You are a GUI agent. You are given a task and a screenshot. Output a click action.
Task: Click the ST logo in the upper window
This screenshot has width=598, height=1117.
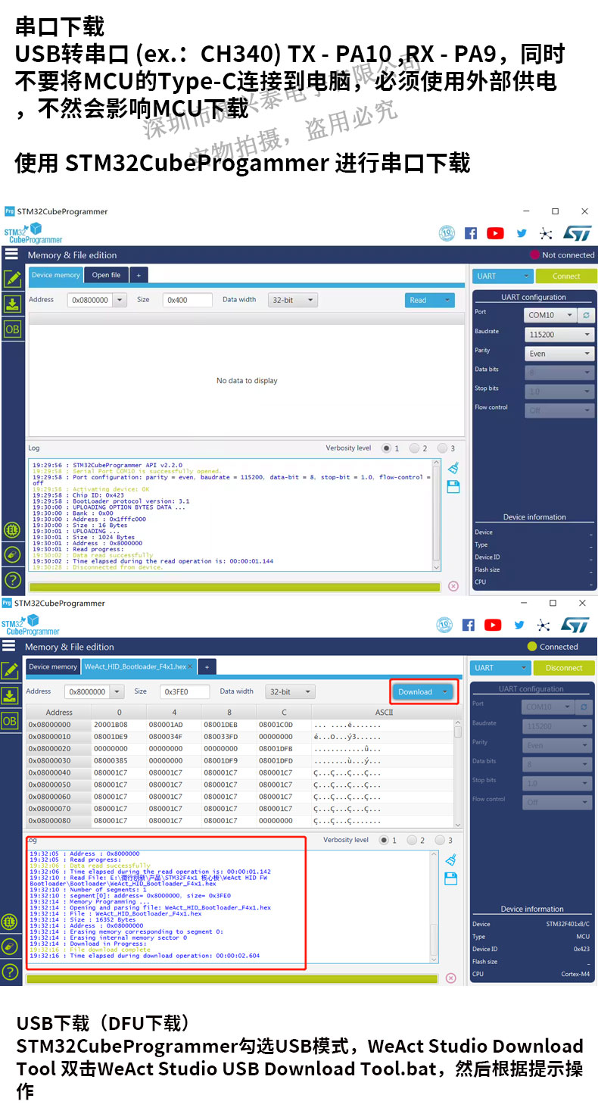pyautogui.click(x=578, y=233)
